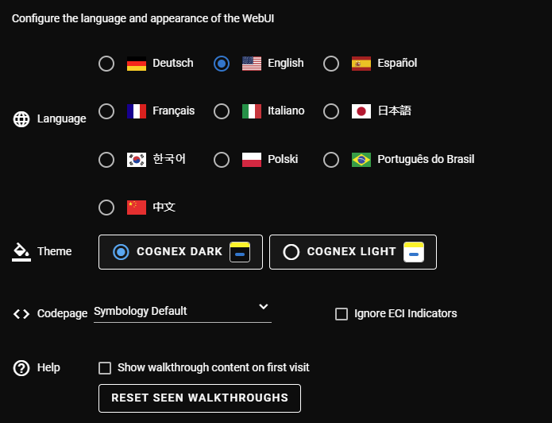Enable Ignore ECI Indicators checkbox

(x=342, y=314)
